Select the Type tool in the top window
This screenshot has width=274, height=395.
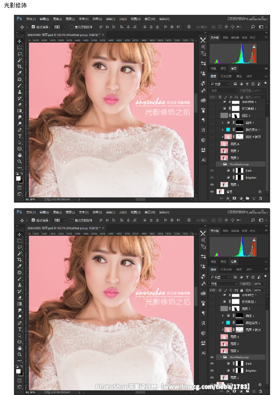(19, 136)
